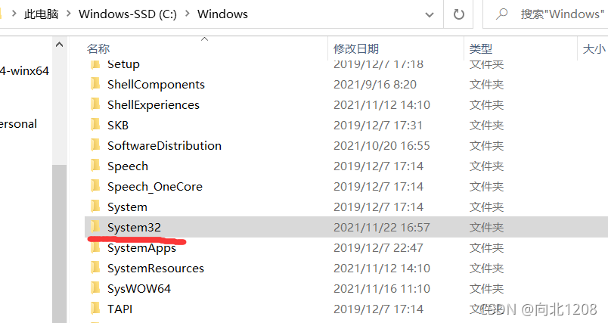Click the refresh icon in address bar
Screen dimensions: 608x323
click(459, 14)
